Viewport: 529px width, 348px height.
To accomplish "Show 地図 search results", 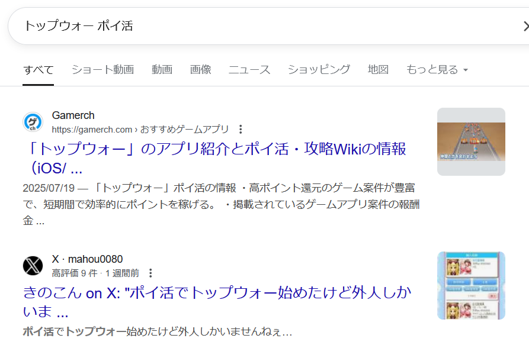I will click(378, 70).
